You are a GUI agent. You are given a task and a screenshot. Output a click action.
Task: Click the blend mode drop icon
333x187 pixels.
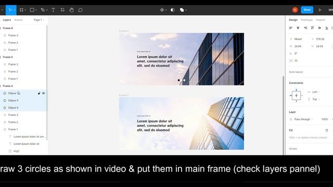click(x=291, y=119)
